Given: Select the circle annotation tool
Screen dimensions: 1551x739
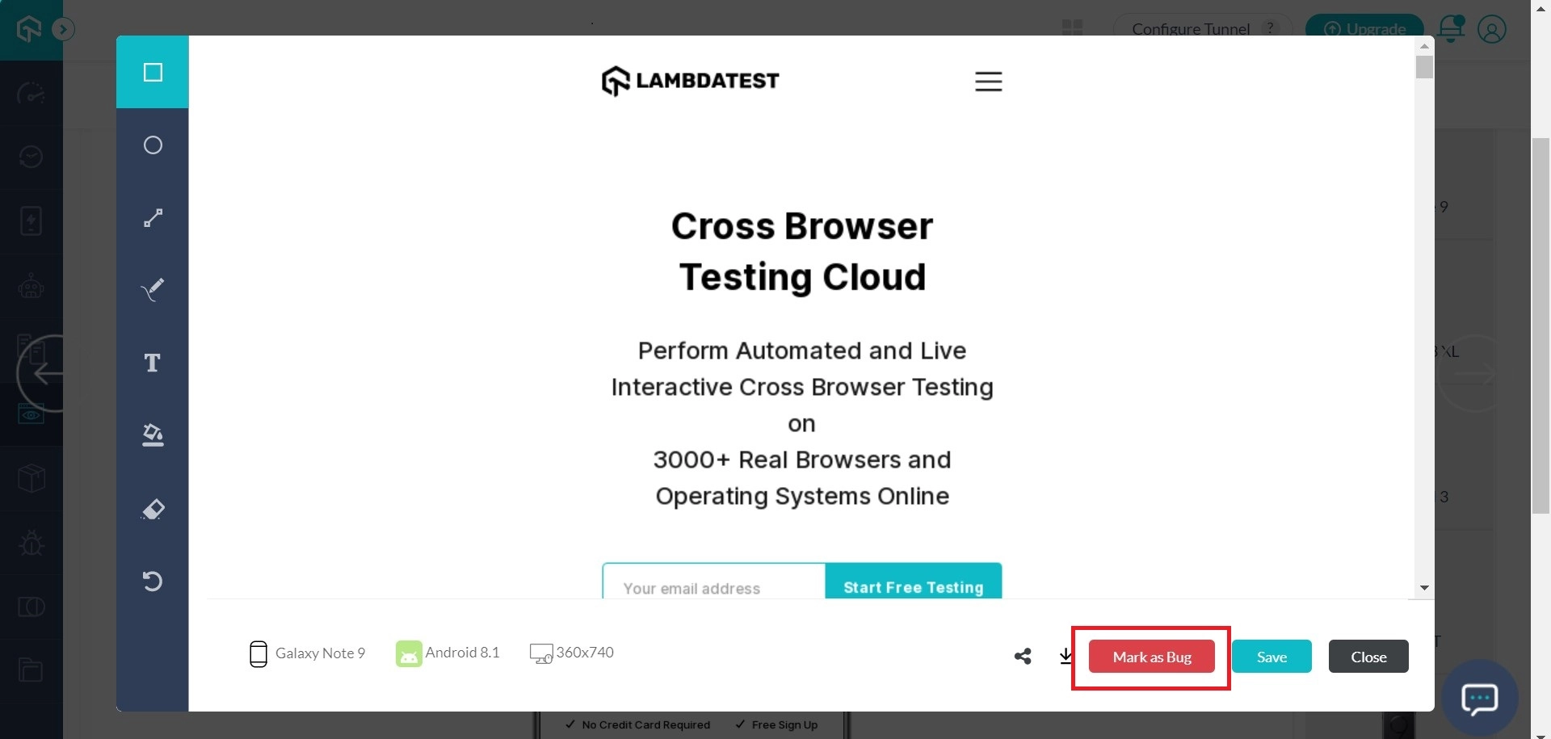Looking at the screenshot, I should coord(153,145).
